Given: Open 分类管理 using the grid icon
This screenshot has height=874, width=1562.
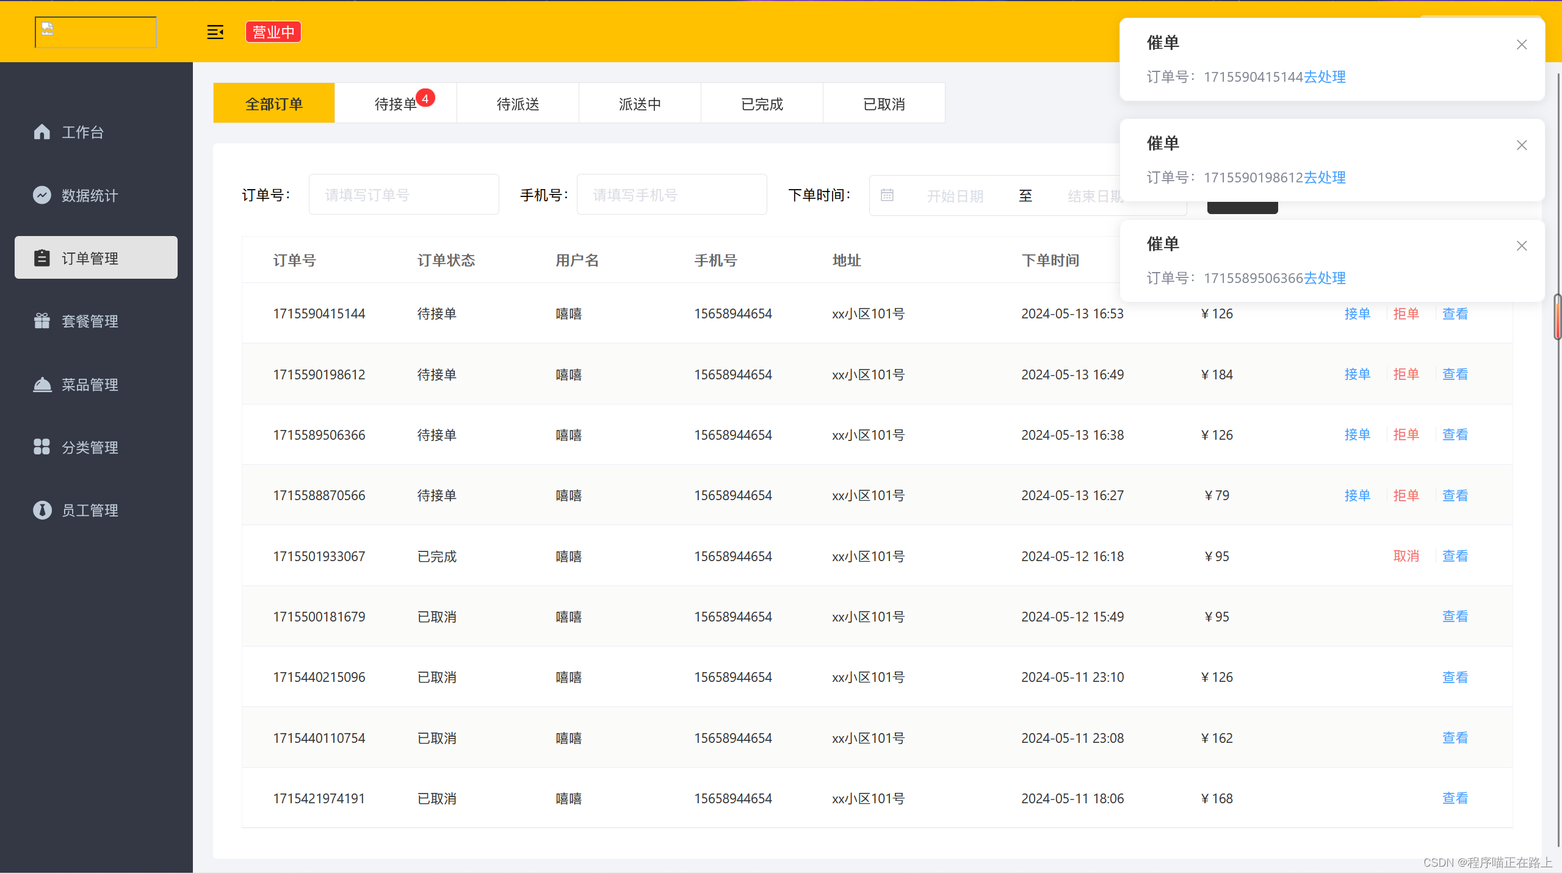Looking at the screenshot, I should coord(42,446).
